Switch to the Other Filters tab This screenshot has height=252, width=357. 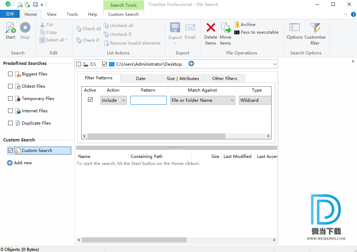(x=225, y=79)
